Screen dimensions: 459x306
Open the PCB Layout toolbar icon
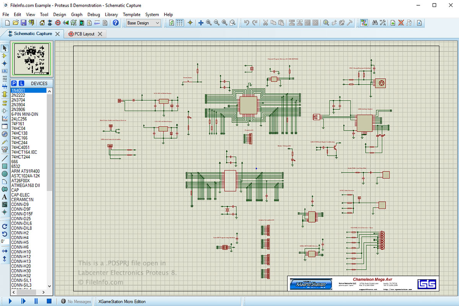click(58, 23)
